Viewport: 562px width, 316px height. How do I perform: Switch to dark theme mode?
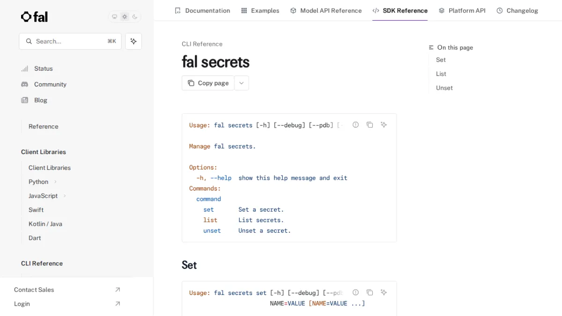point(135,17)
